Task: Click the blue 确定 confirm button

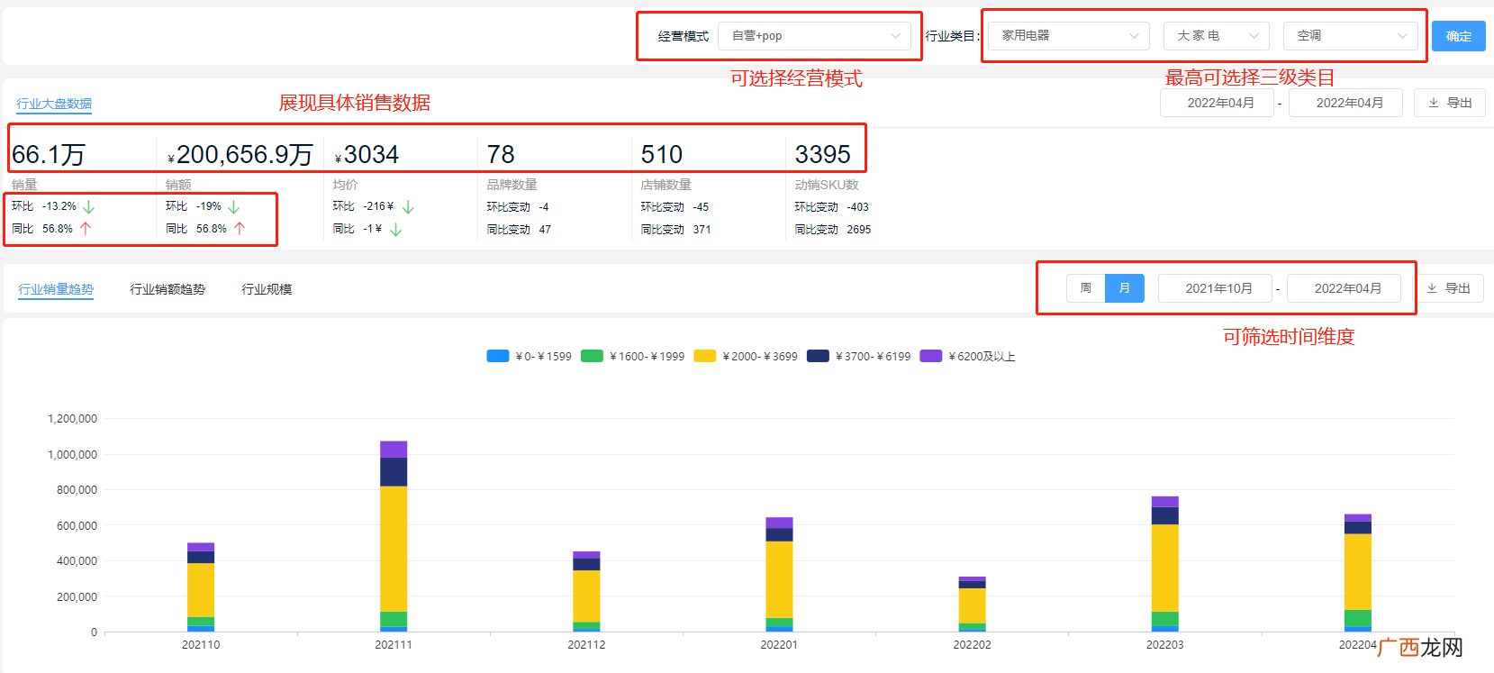Action: point(1459,36)
